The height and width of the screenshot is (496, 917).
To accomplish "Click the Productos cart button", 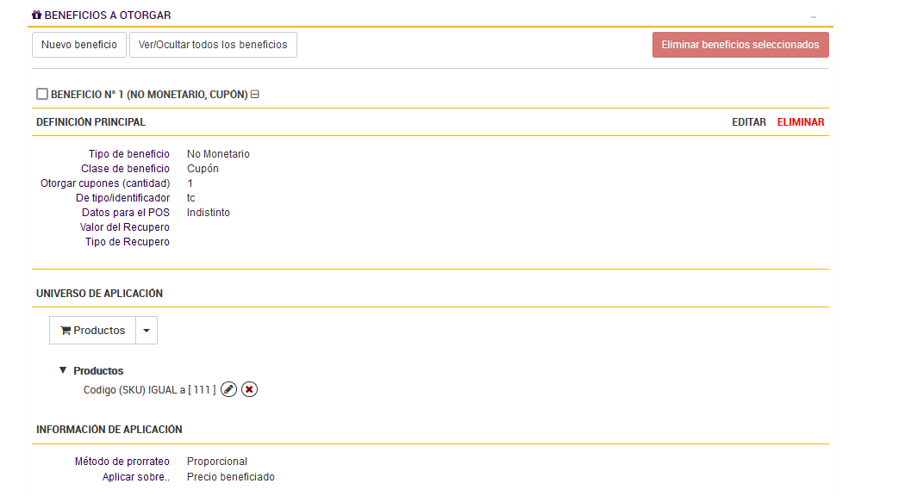I will [x=93, y=331].
